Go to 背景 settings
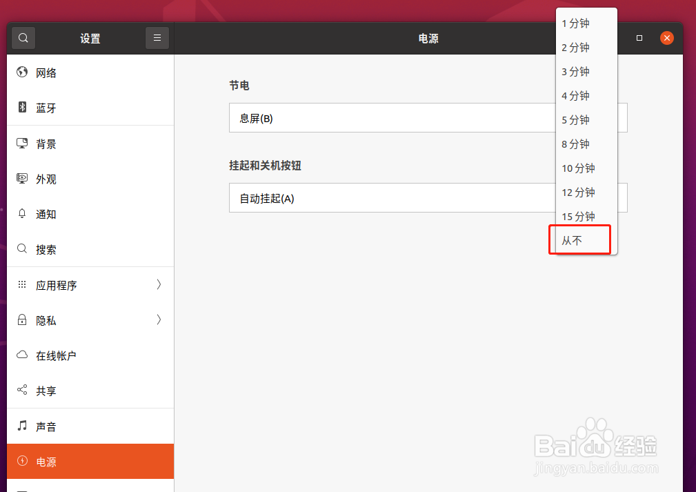 90,144
